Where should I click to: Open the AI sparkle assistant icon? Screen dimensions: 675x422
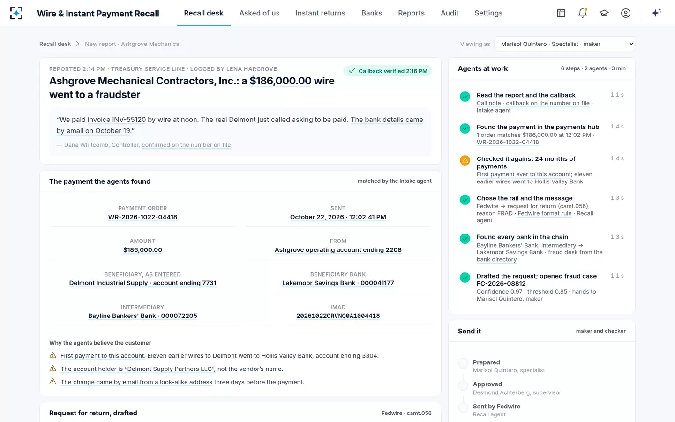point(656,13)
